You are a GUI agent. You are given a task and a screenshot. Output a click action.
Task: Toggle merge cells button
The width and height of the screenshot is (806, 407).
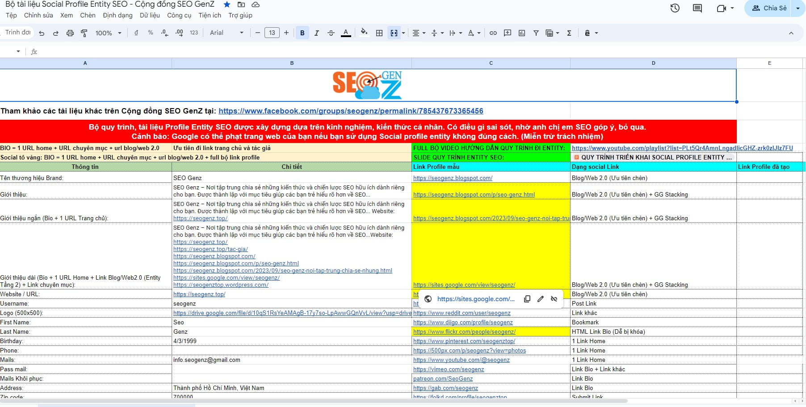click(394, 33)
